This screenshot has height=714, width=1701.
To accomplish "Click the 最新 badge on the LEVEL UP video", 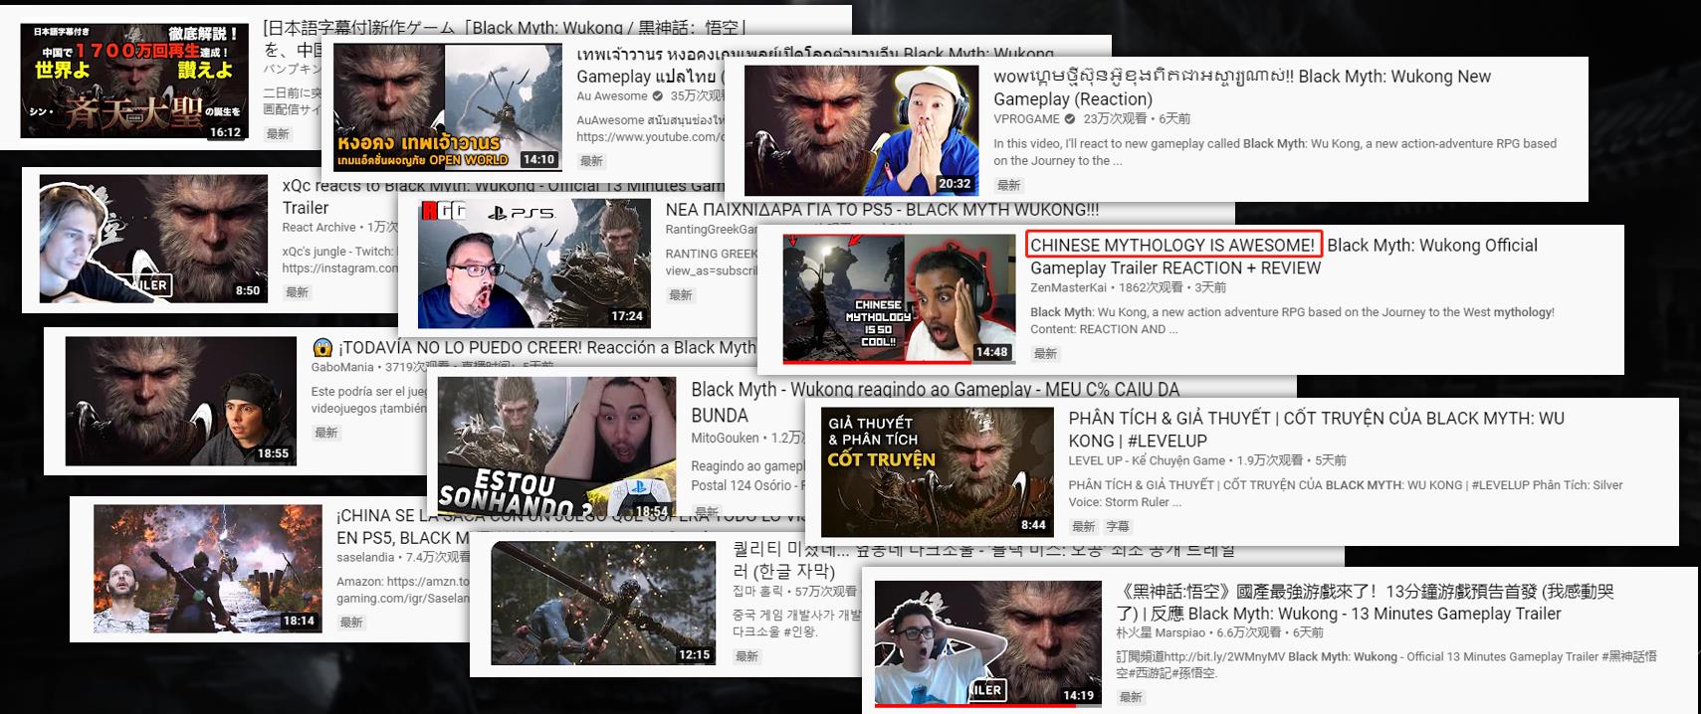I will pos(1084,526).
